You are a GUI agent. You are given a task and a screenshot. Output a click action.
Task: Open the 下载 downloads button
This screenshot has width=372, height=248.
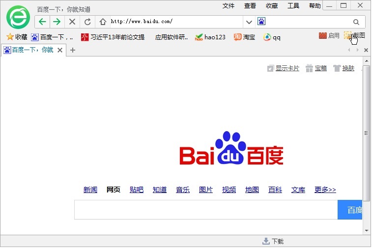coord(273,241)
